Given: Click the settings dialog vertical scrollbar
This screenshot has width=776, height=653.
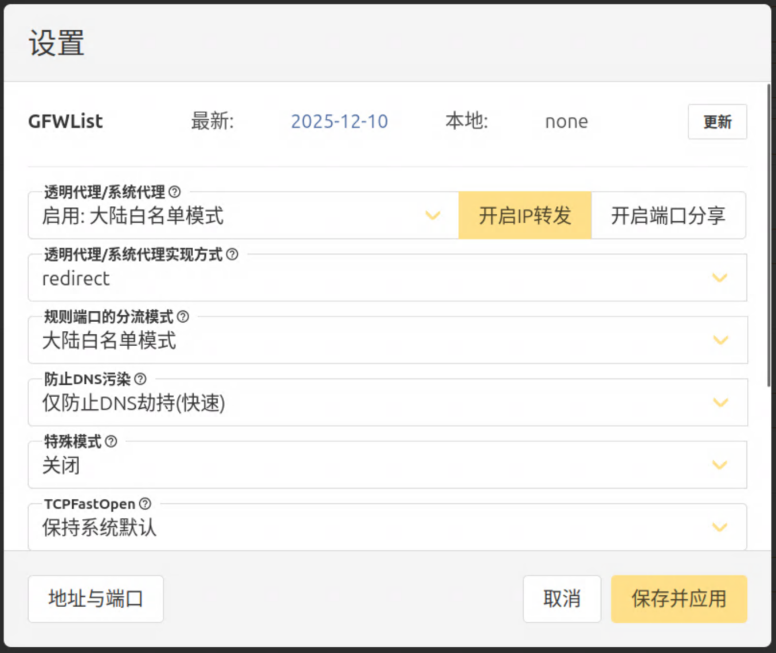Looking at the screenshot, I should (769, 235).
